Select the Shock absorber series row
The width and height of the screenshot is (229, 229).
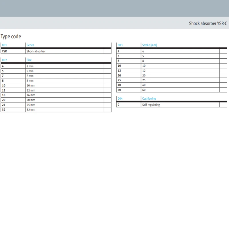coord(56,51)
